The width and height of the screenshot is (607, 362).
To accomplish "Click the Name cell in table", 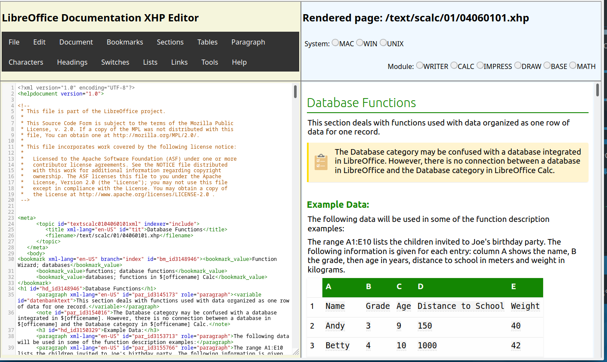I will (x=335, y=306).
